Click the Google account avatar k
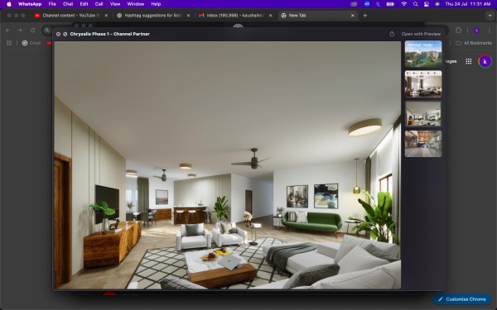The height and width of the screenshot is (310, 497). point(485,61)
